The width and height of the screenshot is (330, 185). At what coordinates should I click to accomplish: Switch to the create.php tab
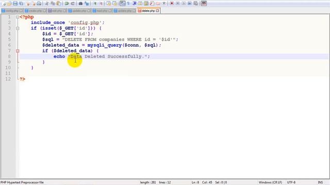point(36,11)
